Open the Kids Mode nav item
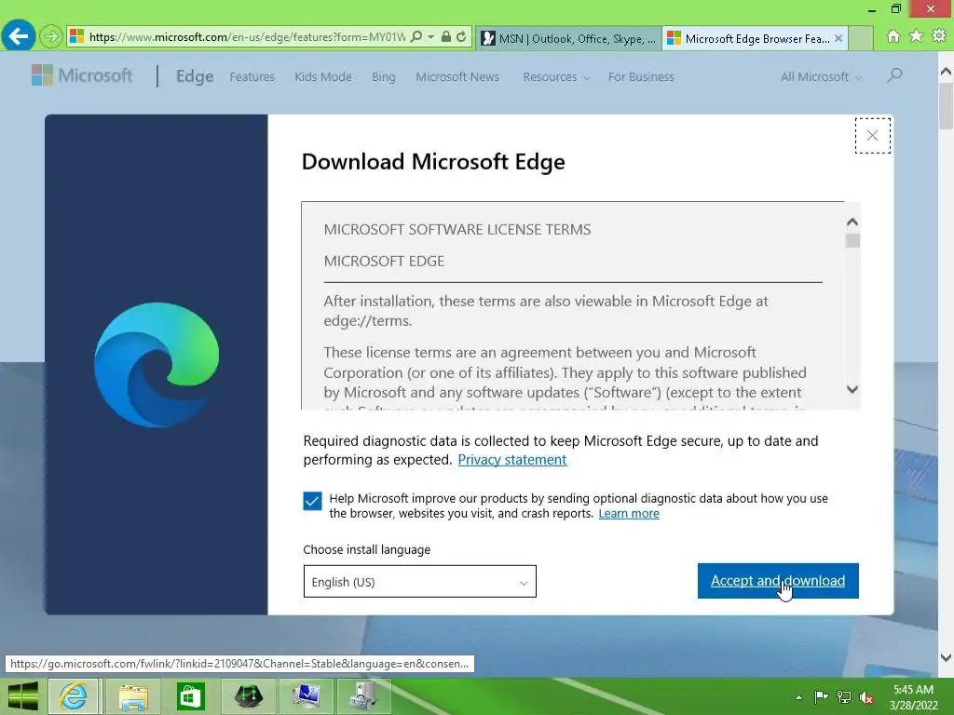 click(323, 77)
